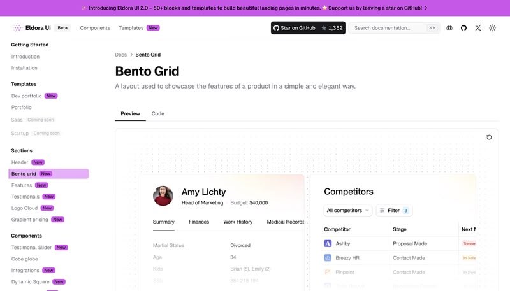The height and width of the screenshot is (291, 510).
Task: Click Amy Lichty's avatar photo
Action: coord(163,196)
